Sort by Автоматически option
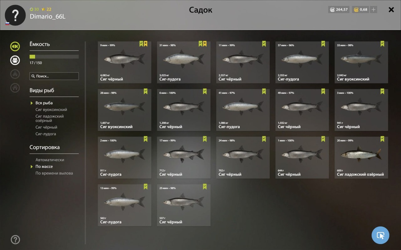Screen dimensions: 401x250 (x=50, y=160)
